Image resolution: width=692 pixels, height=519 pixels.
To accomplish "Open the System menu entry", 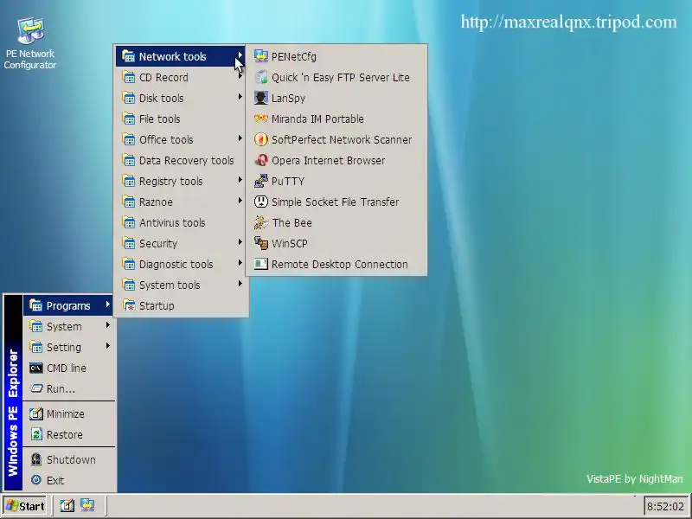I will click(68, 326).
